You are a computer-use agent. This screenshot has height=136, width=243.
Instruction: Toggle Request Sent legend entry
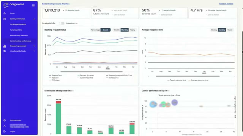(x=55, y=76)
